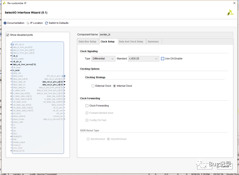This screenshot has width=239, height=175.
Task: Select the Synchronous reset radio button
Action: tap(88, 139)
